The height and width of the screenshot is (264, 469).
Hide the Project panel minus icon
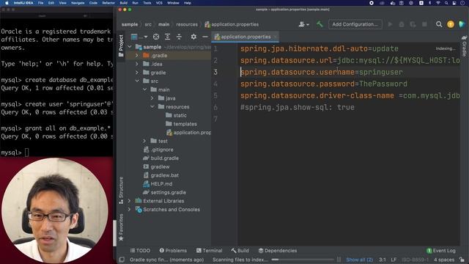[x=205, y=37]
